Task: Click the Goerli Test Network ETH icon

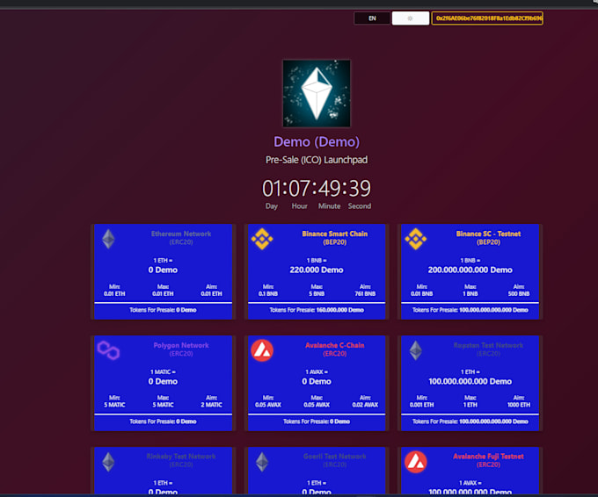Action: click(262, 462)
